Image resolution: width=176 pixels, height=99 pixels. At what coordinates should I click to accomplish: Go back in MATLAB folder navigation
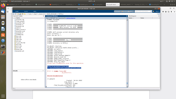pyautogui.click(x=14, y=14)
